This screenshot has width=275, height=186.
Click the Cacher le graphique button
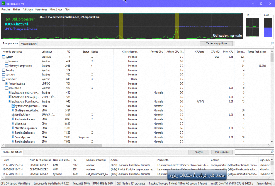tap(216, 43)
